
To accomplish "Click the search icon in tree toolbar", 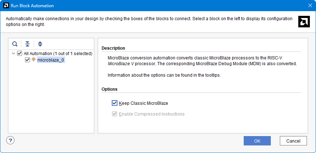I will coord(15,44).
